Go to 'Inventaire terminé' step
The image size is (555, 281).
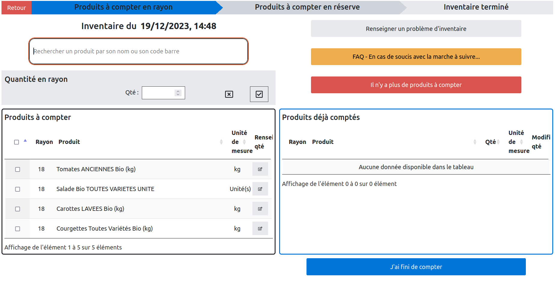(x=476, y=7)
